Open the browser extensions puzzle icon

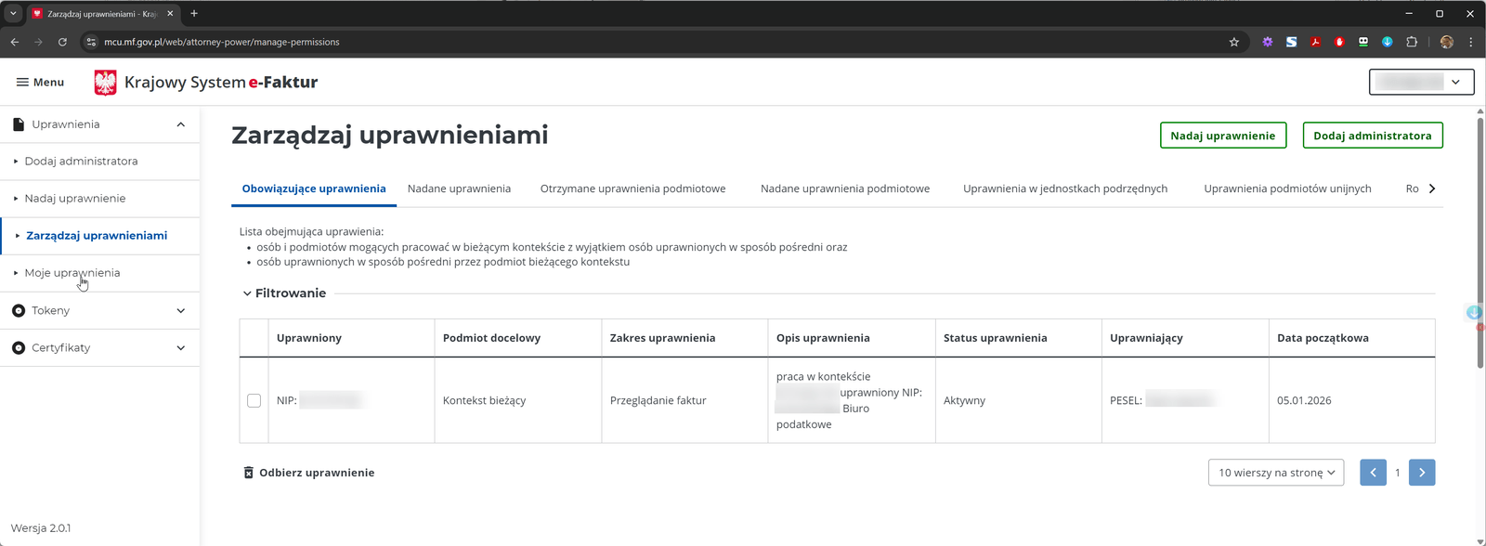click(x=1412, y=42)
